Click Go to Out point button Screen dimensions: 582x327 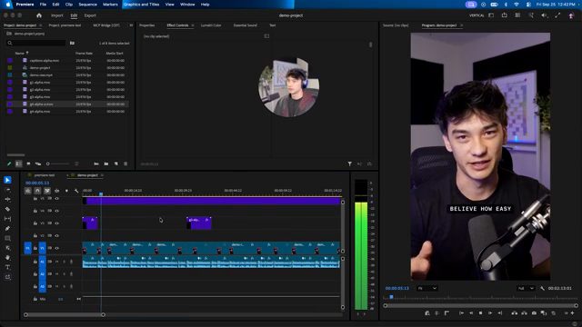[499, 312]
